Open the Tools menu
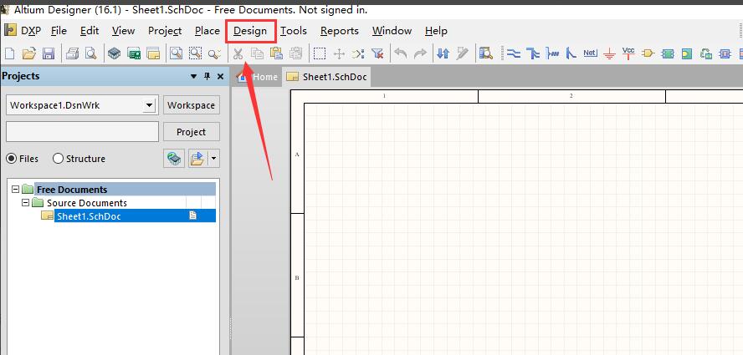The width and height of the screenshot is (743, 355). pos(294,31)
